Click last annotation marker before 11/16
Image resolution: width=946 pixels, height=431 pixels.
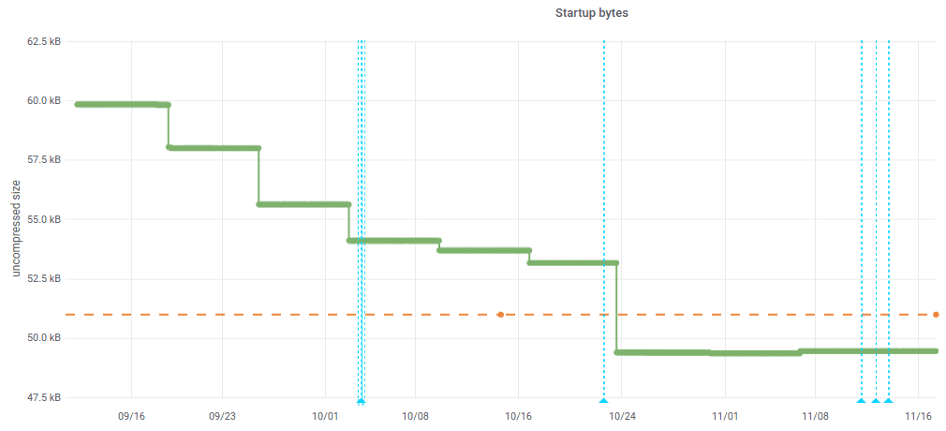click(888, 401)
